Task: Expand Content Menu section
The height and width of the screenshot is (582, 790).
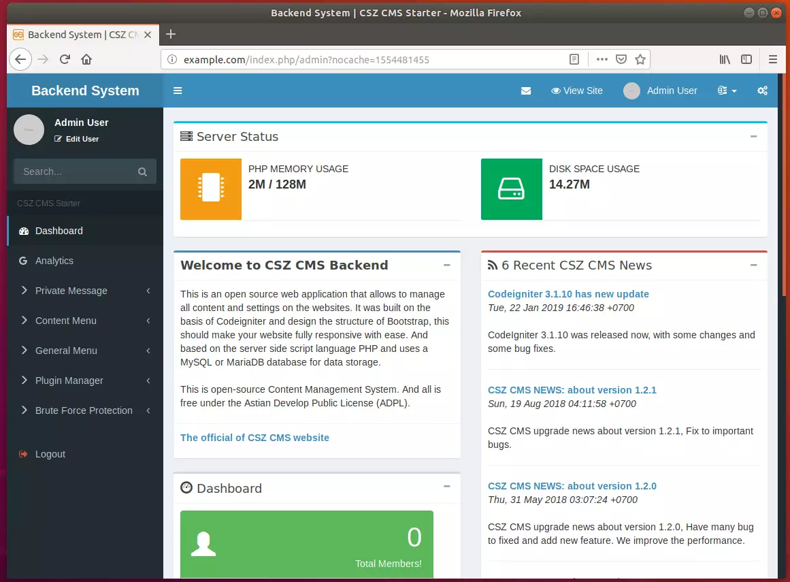Action: coord(84,321)
